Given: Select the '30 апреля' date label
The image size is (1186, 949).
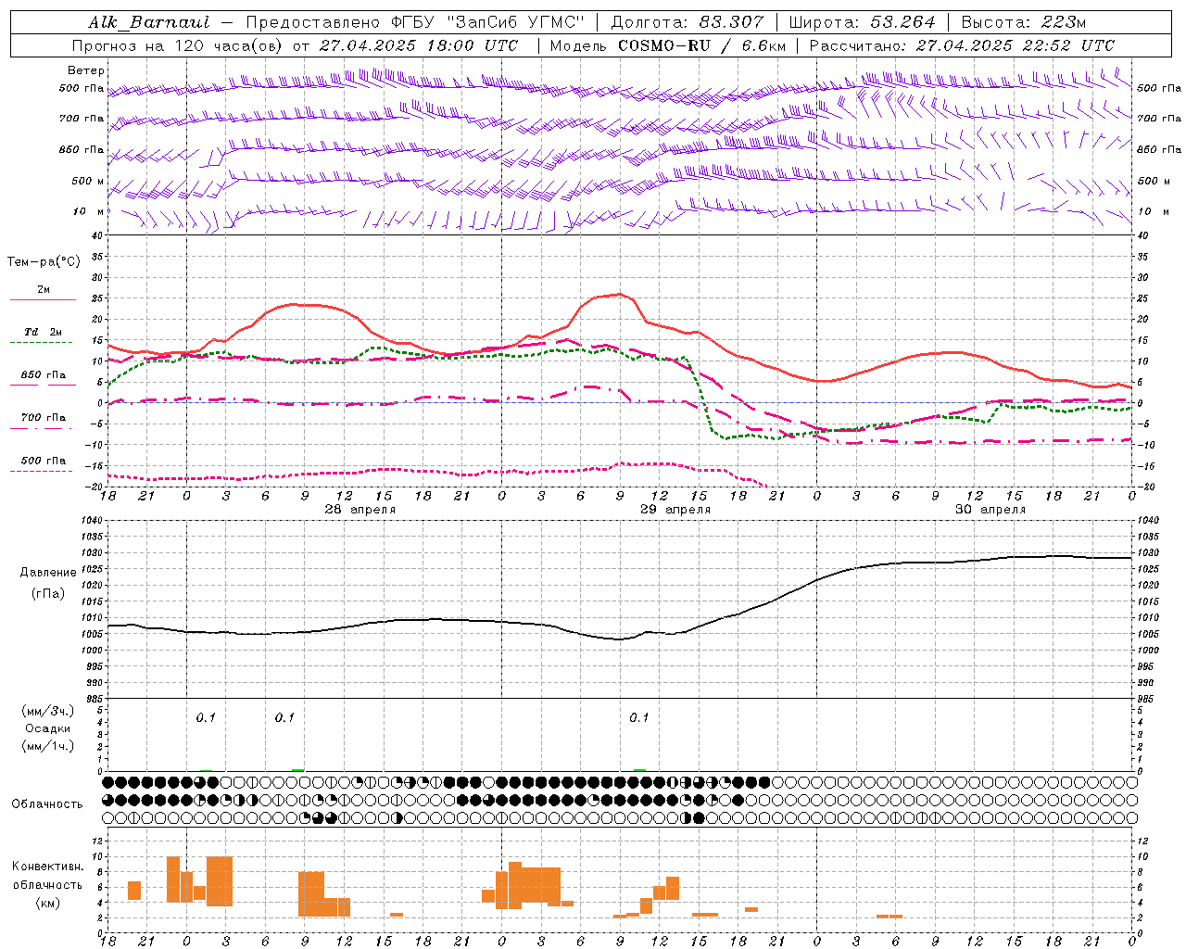Looking at the screenshot, I should [x=990, y=510].
